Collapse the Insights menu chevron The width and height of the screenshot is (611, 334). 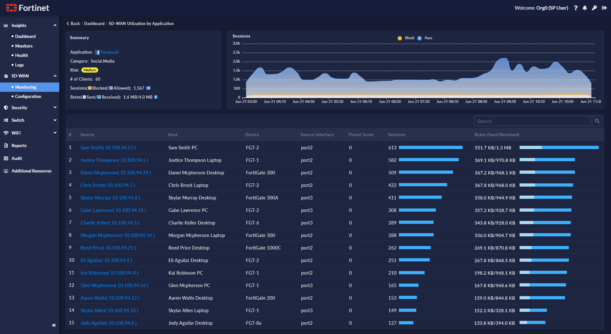(55, 25)
